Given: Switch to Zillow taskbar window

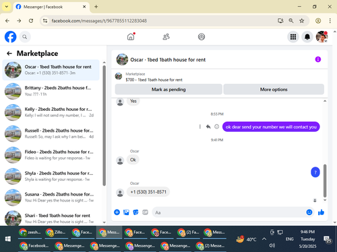Looking at the screenshot, I should [x=57, y=233].
